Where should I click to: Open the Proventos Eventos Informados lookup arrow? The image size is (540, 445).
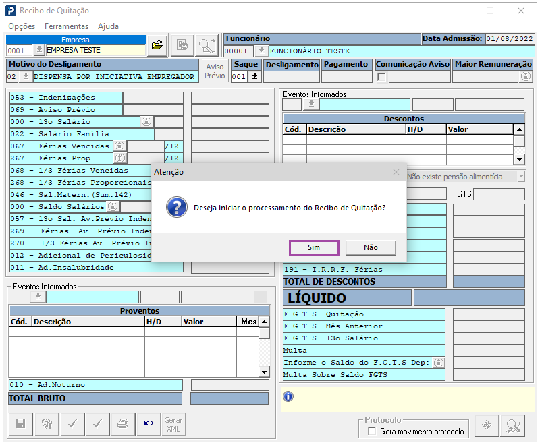pyautogui.click(x=38, y=297)
